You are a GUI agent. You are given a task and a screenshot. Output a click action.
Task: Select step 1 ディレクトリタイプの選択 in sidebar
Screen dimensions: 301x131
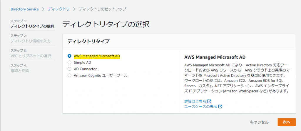[x=32, y=26]
